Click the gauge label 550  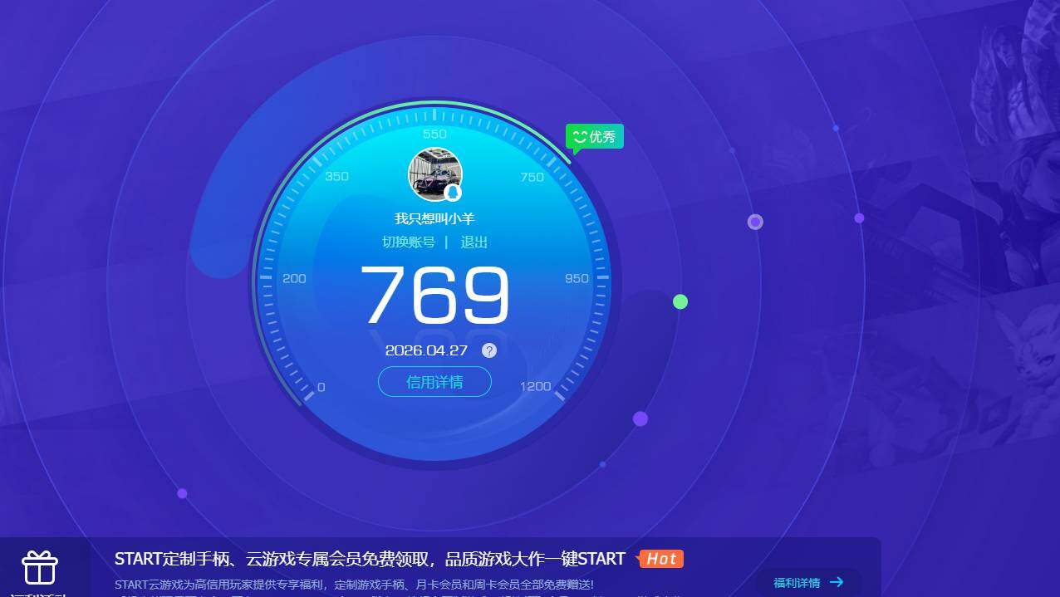pyautogui.click(x=434, y=134)
